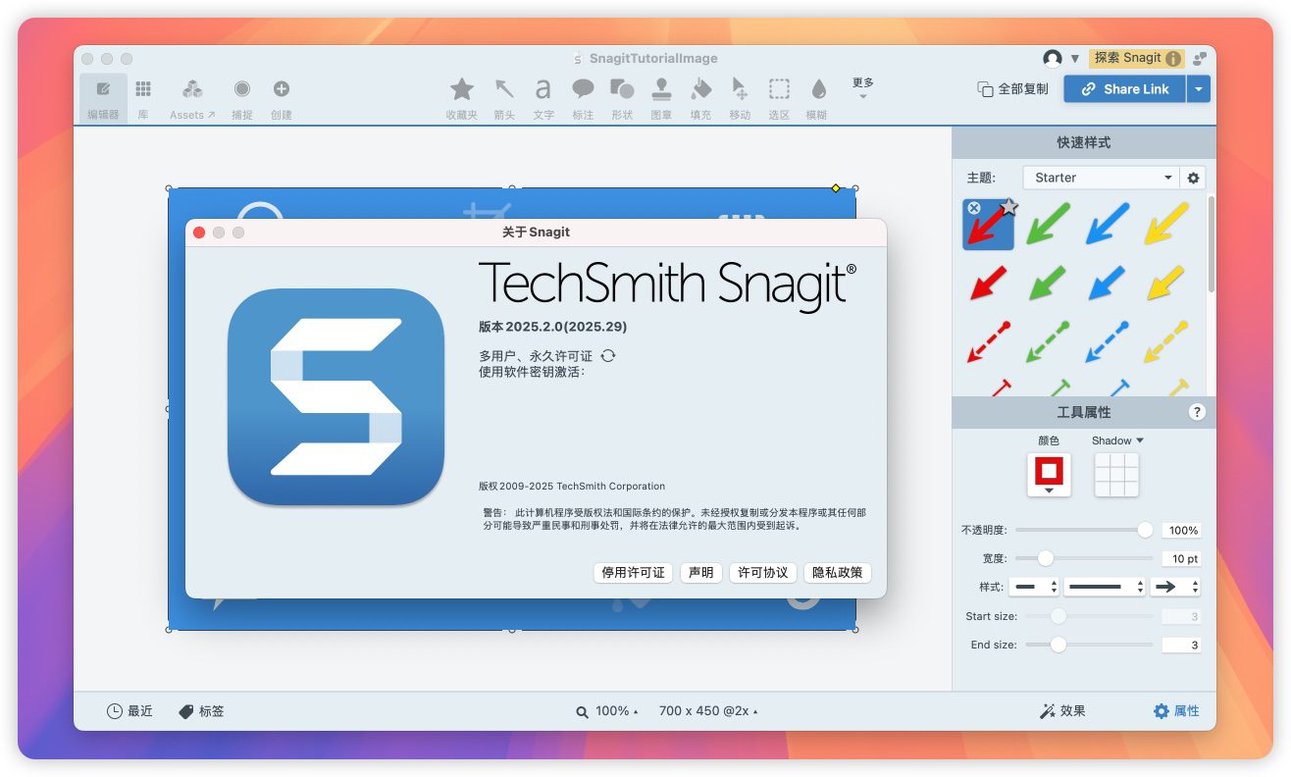
Task: Select the Blur (模糊) droplet tool
Action: tap(817, 98)
